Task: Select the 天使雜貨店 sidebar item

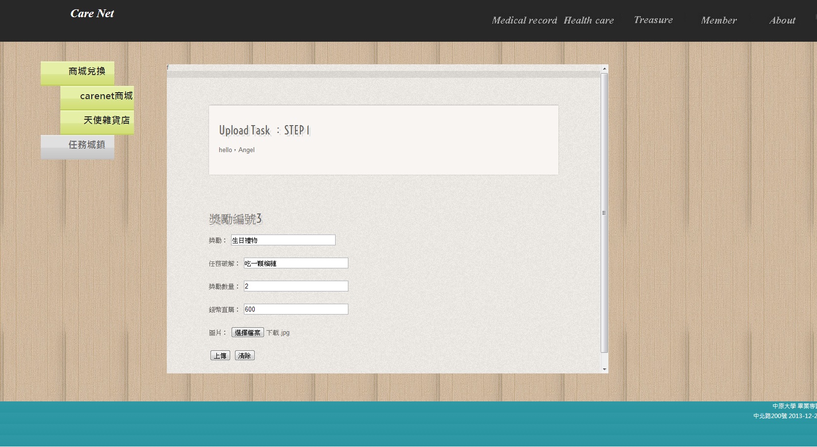Action: (x=97, y=121)
